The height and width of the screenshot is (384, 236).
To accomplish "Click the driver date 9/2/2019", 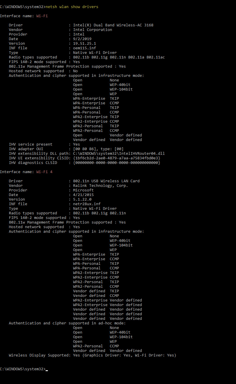I will [82, 39].
